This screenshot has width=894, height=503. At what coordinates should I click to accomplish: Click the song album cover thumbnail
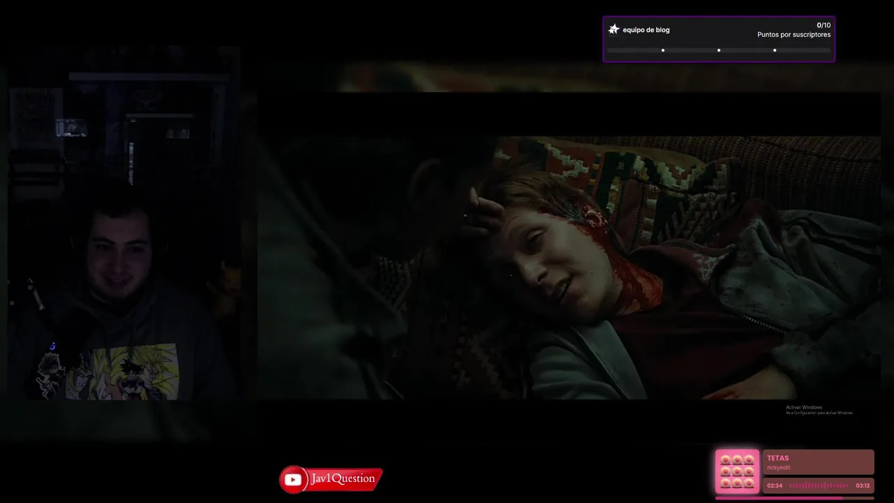(738, 472)
